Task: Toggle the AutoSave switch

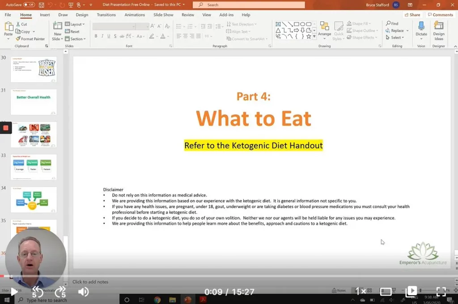Action: coord(29,4)
